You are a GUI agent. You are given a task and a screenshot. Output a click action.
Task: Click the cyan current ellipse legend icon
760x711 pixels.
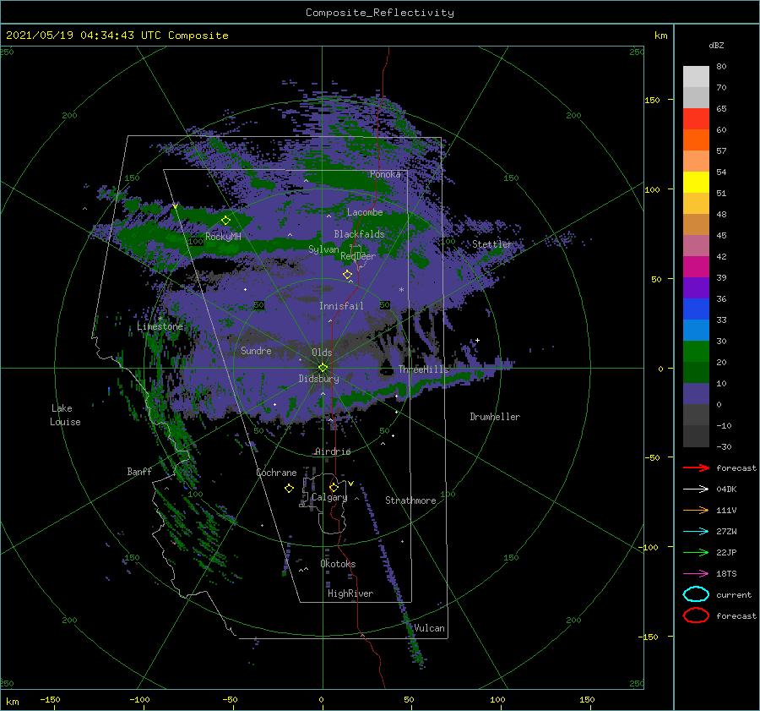pos(696,594)
